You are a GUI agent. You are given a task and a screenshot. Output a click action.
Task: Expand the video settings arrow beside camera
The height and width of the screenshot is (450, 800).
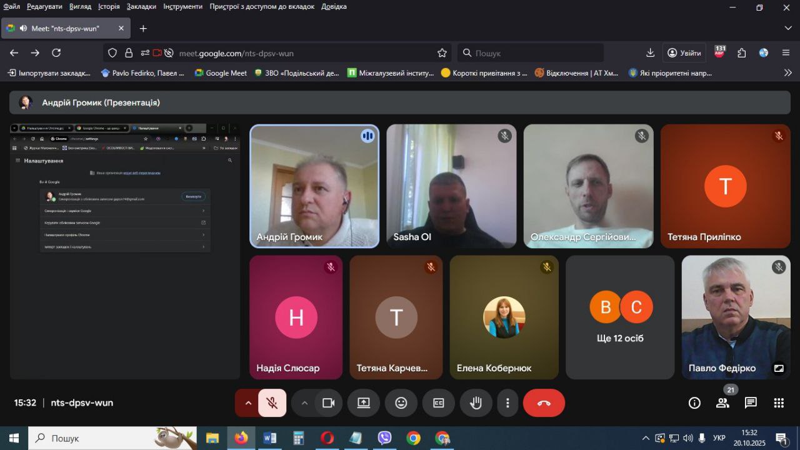click(304, 403)
